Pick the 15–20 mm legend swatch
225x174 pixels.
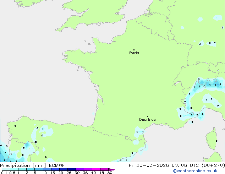point(55,169)
